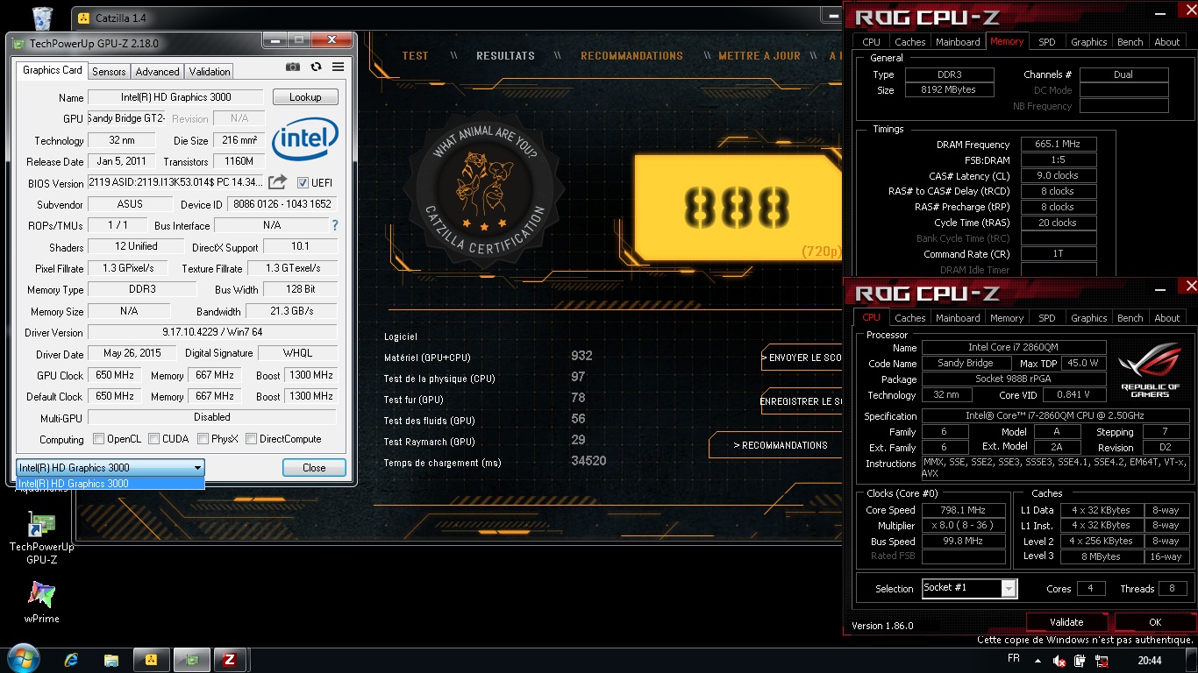The image size is (1198, 673).
Task: Click the BIOS Version field
Action: [175, 182]
